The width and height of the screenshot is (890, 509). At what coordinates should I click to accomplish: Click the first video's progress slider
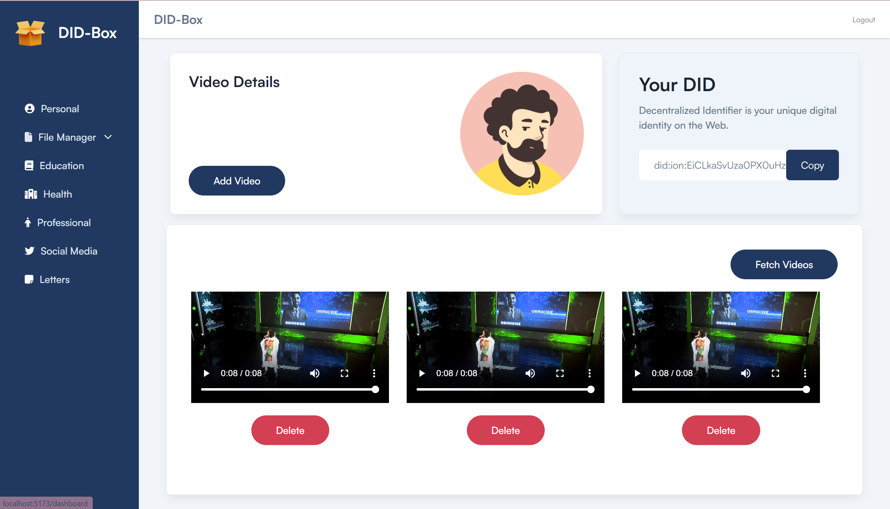coord(288,389)
